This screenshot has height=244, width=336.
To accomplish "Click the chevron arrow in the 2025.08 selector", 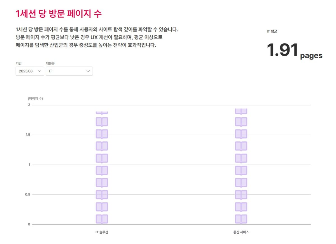I will coord(39,71).
